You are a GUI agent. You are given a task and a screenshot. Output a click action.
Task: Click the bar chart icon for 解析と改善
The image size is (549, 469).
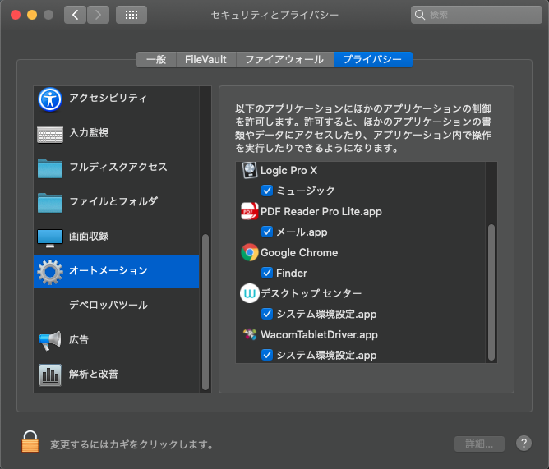coord(50,375)
